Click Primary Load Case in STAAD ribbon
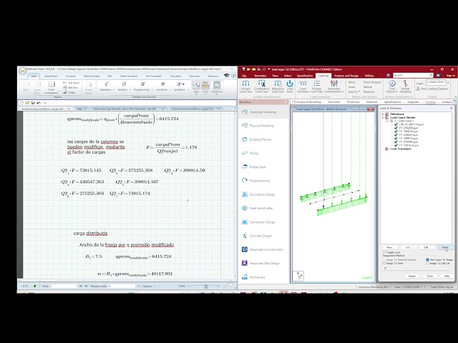The image size is (458, 343). (x=245, y=86)
